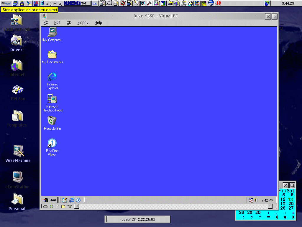Launch the Opera browser from the toolbar

click(x=218, y=3)
